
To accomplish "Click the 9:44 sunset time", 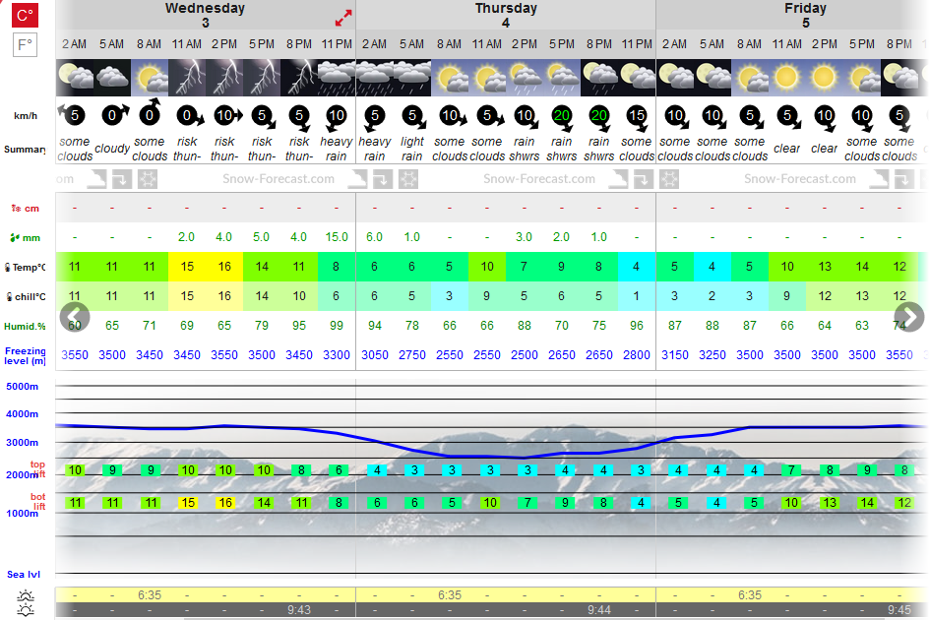I will click(599, 610).
